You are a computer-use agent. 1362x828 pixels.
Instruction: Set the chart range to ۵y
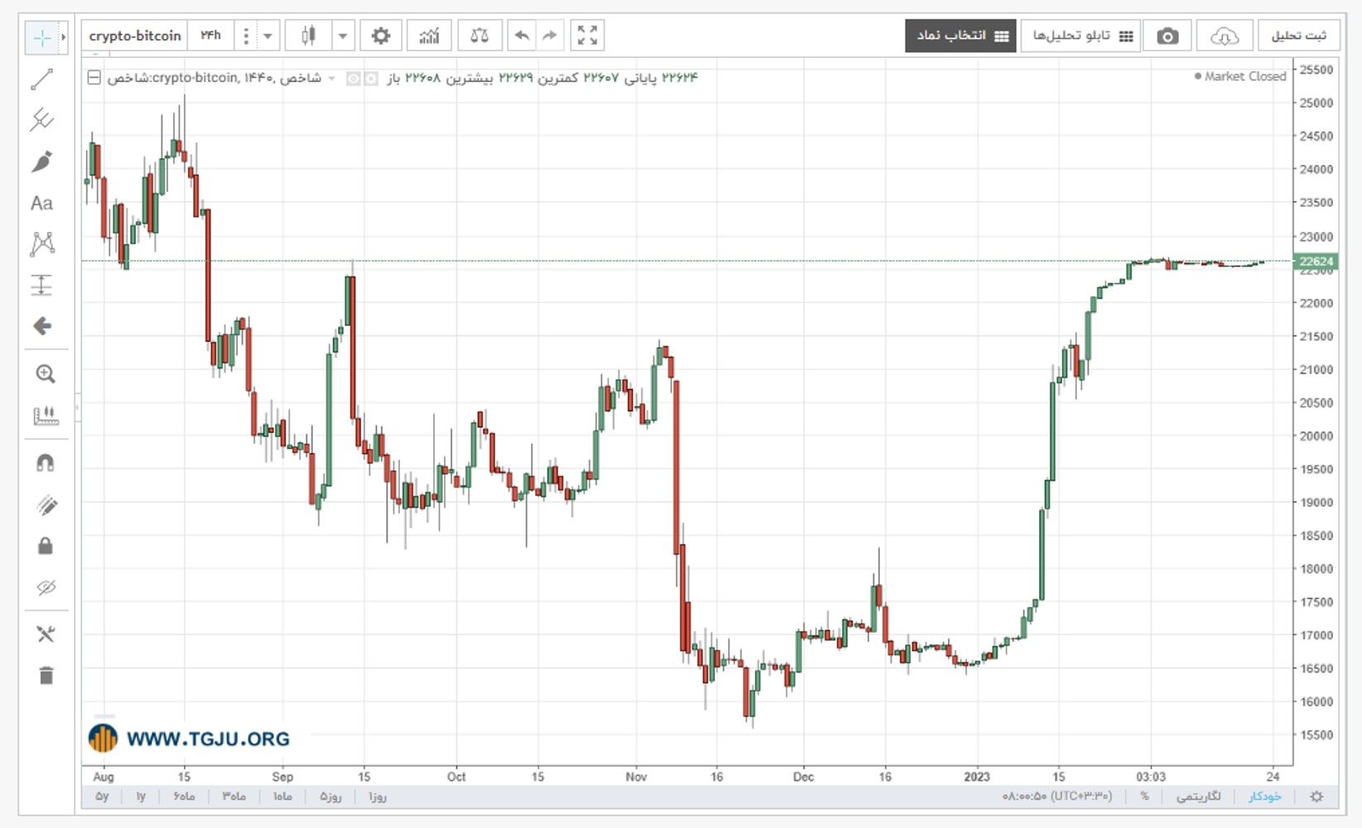click(x=102, y=797)
